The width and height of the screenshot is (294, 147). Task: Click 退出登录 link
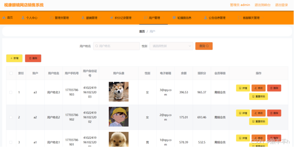click(282, 5)
